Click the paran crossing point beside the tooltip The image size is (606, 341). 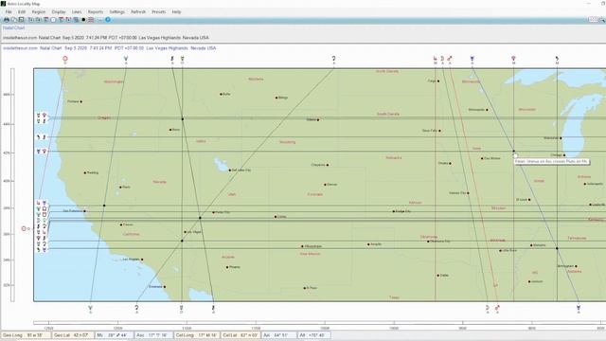513,152
